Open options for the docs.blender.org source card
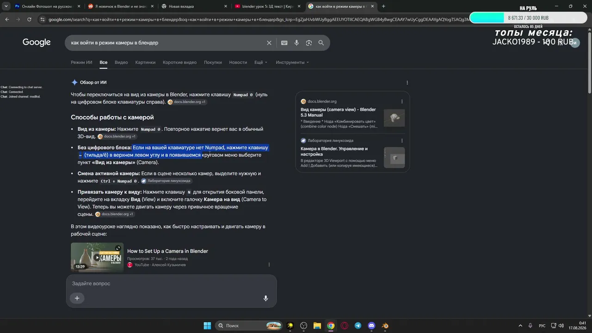Image resolution: width=592 pixels, height=333 pixels. pyautogui.click(x=402, y=101)
